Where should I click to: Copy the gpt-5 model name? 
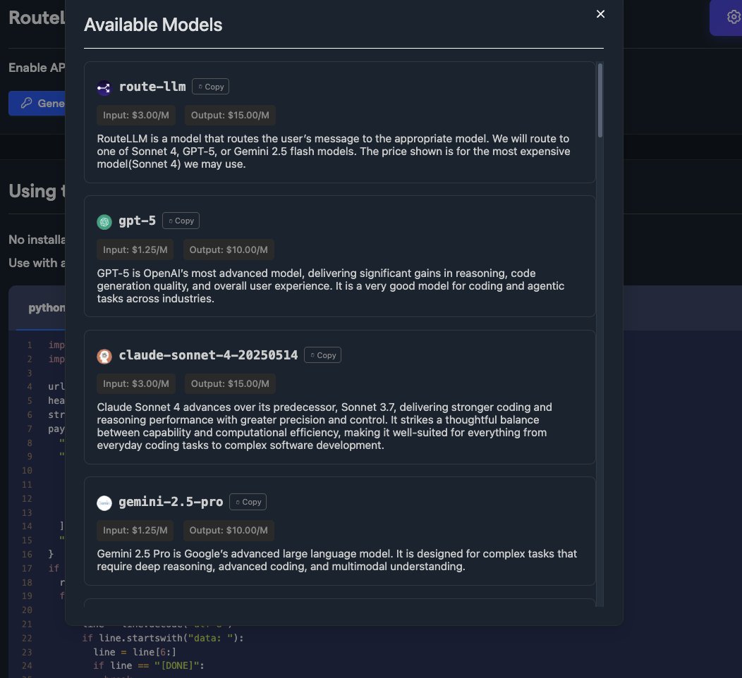coord(181,221)
